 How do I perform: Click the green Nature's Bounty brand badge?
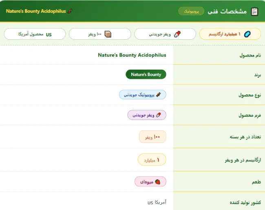pos(146,74)
